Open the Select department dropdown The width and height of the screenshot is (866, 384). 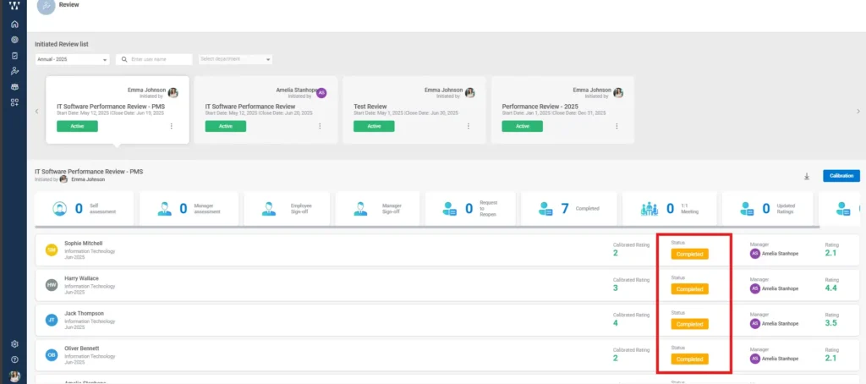pyautogui.click(x=235, y=59)
